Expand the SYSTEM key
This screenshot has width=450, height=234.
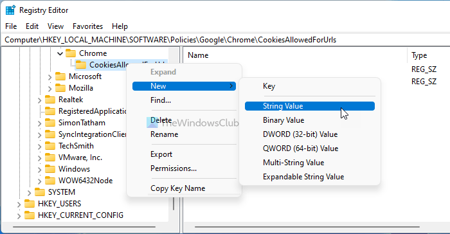point(29,192)
